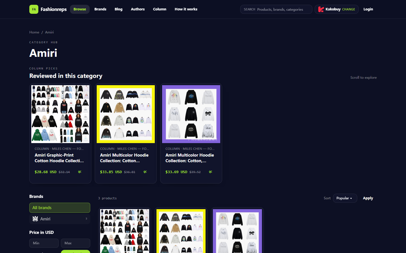Open the Blog section

(118, 9)
